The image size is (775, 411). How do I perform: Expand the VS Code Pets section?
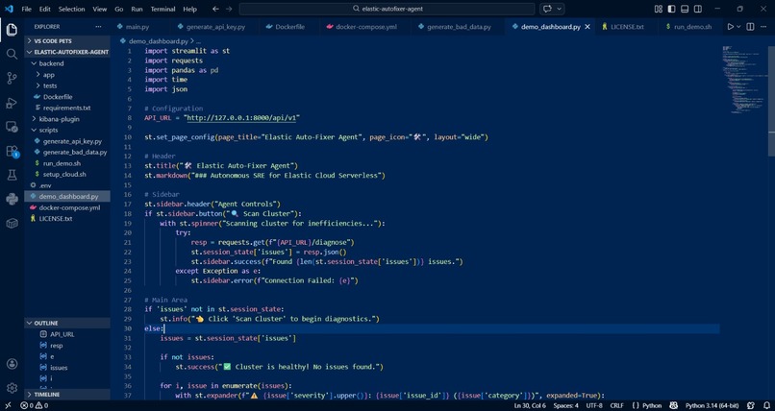click(x=67, y=41)
